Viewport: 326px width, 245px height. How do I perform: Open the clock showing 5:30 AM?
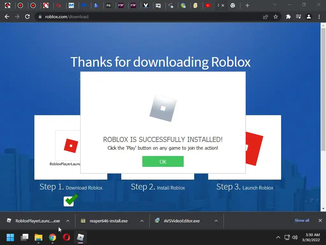point(311,237)
